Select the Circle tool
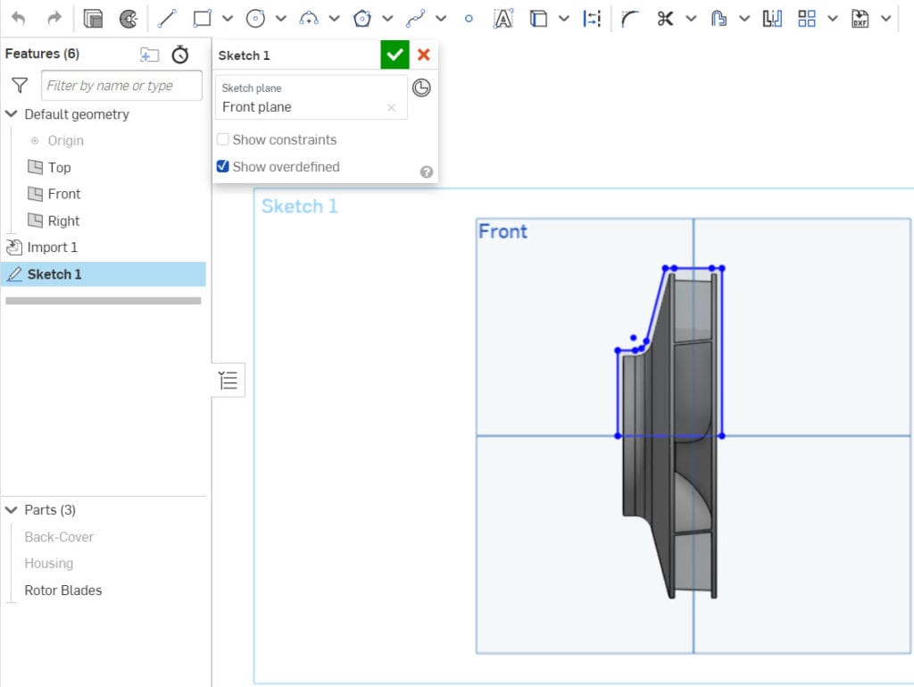 click(255, 18)
